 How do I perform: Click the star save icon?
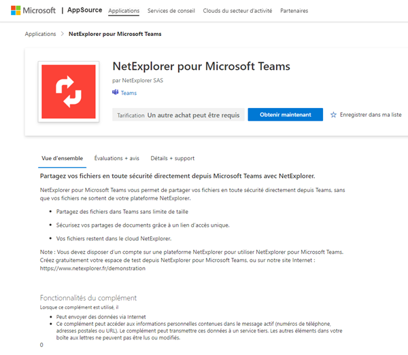333,115
